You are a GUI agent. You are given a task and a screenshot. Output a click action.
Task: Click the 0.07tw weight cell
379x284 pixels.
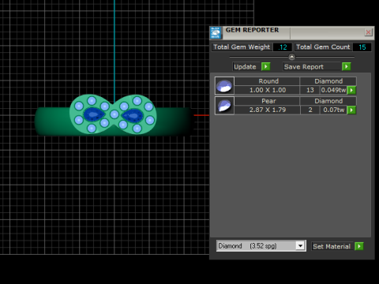pyautogui.click(x=333, y=110)
